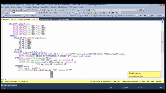Image resolution: width=166 pixels, height=93 pixels.
Task: Open the ApexSQL menu
Action: [x=45, y=7]
